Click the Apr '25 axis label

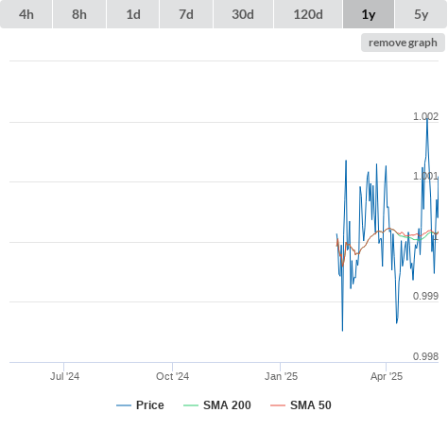tap(387, 376)
